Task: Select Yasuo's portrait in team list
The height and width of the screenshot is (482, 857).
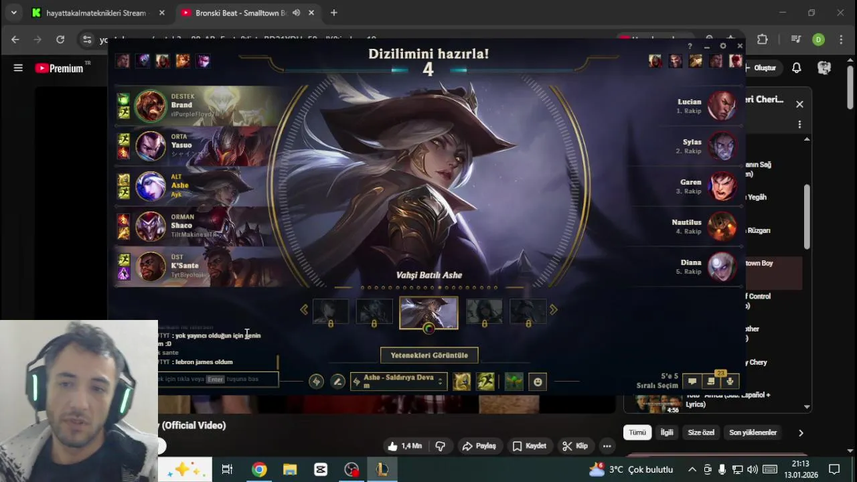Action: (151, 146)
